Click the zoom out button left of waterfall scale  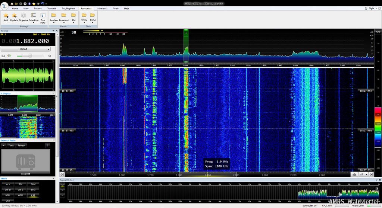pos(62,174)
